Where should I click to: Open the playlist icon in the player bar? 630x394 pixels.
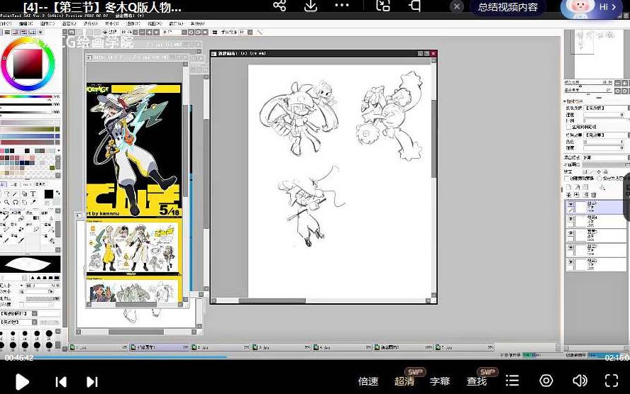pyautogui.click(x=512, y=381)
